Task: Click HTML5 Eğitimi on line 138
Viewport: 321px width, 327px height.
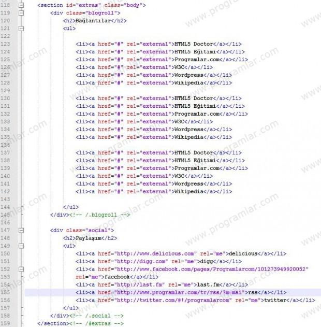Action: tap(195, 160)
